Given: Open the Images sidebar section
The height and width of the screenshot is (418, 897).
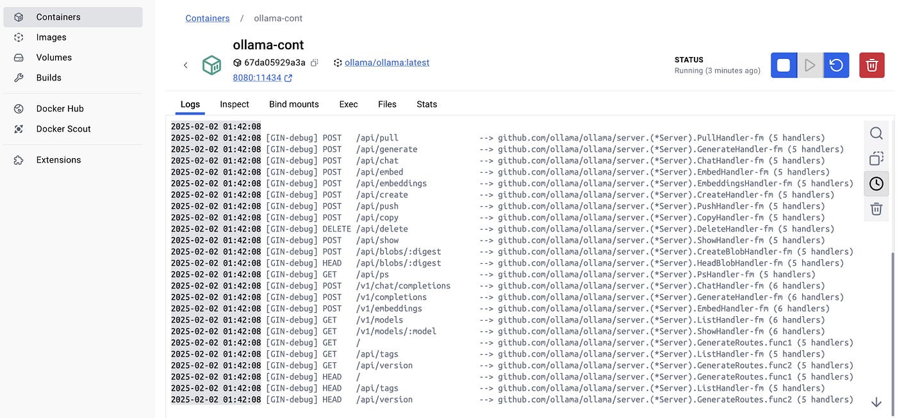Looking at the screenshot, I should tap(73, 37).
